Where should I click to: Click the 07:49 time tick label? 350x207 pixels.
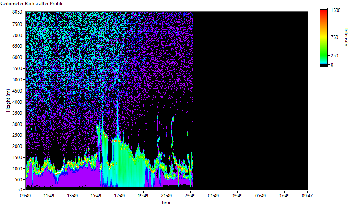284,196
